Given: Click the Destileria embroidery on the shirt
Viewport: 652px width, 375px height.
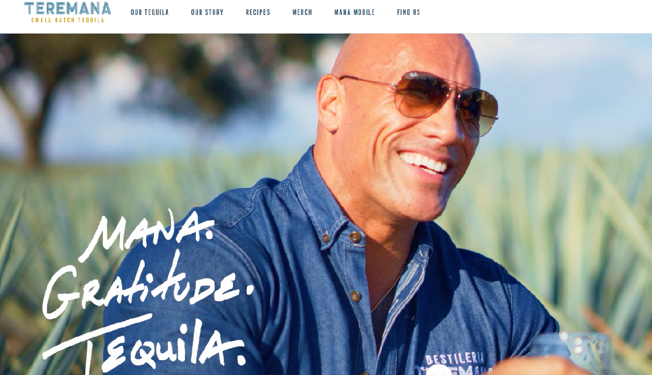Looking at the screenshot, I should pyautogui.click(x=455, y=358).
